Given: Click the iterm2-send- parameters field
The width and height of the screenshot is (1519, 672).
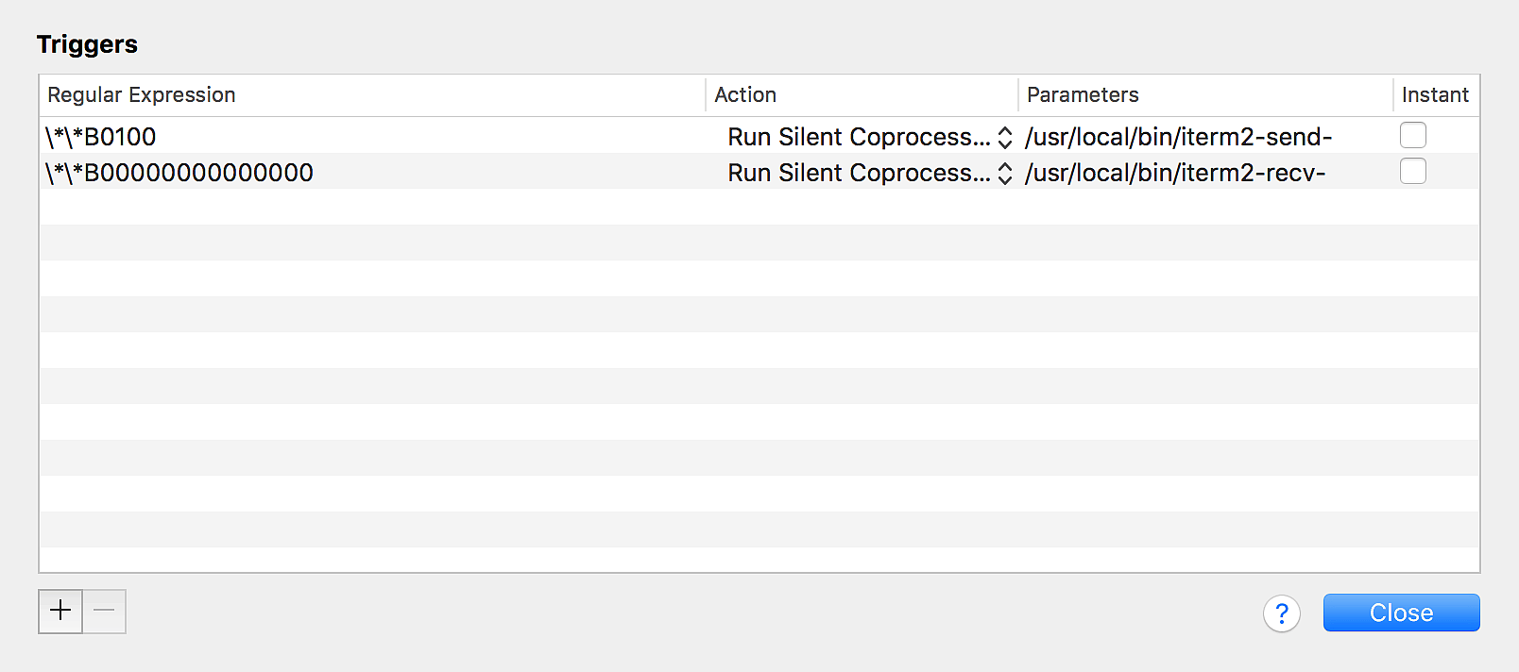Looking at the screenshot, I should [1178, 137].
